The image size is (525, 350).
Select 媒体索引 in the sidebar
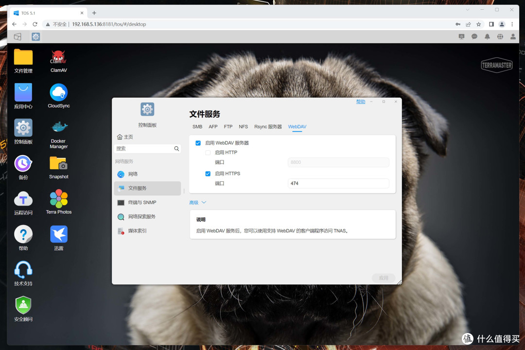point(147,231)
